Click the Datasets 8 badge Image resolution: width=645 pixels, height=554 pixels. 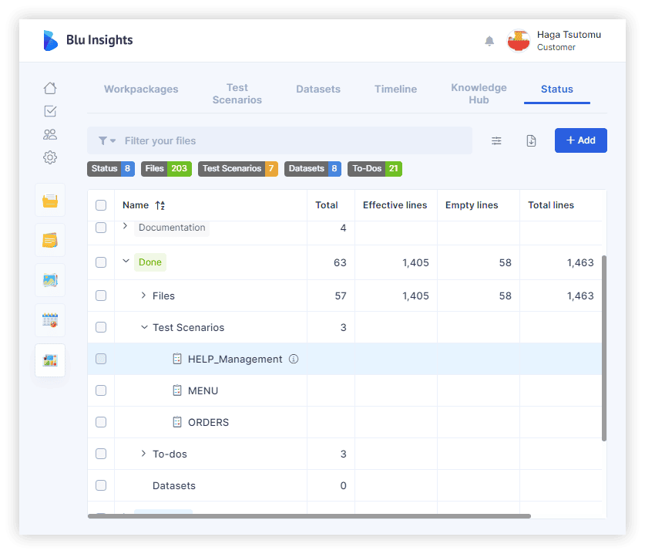tap(313, 168)
